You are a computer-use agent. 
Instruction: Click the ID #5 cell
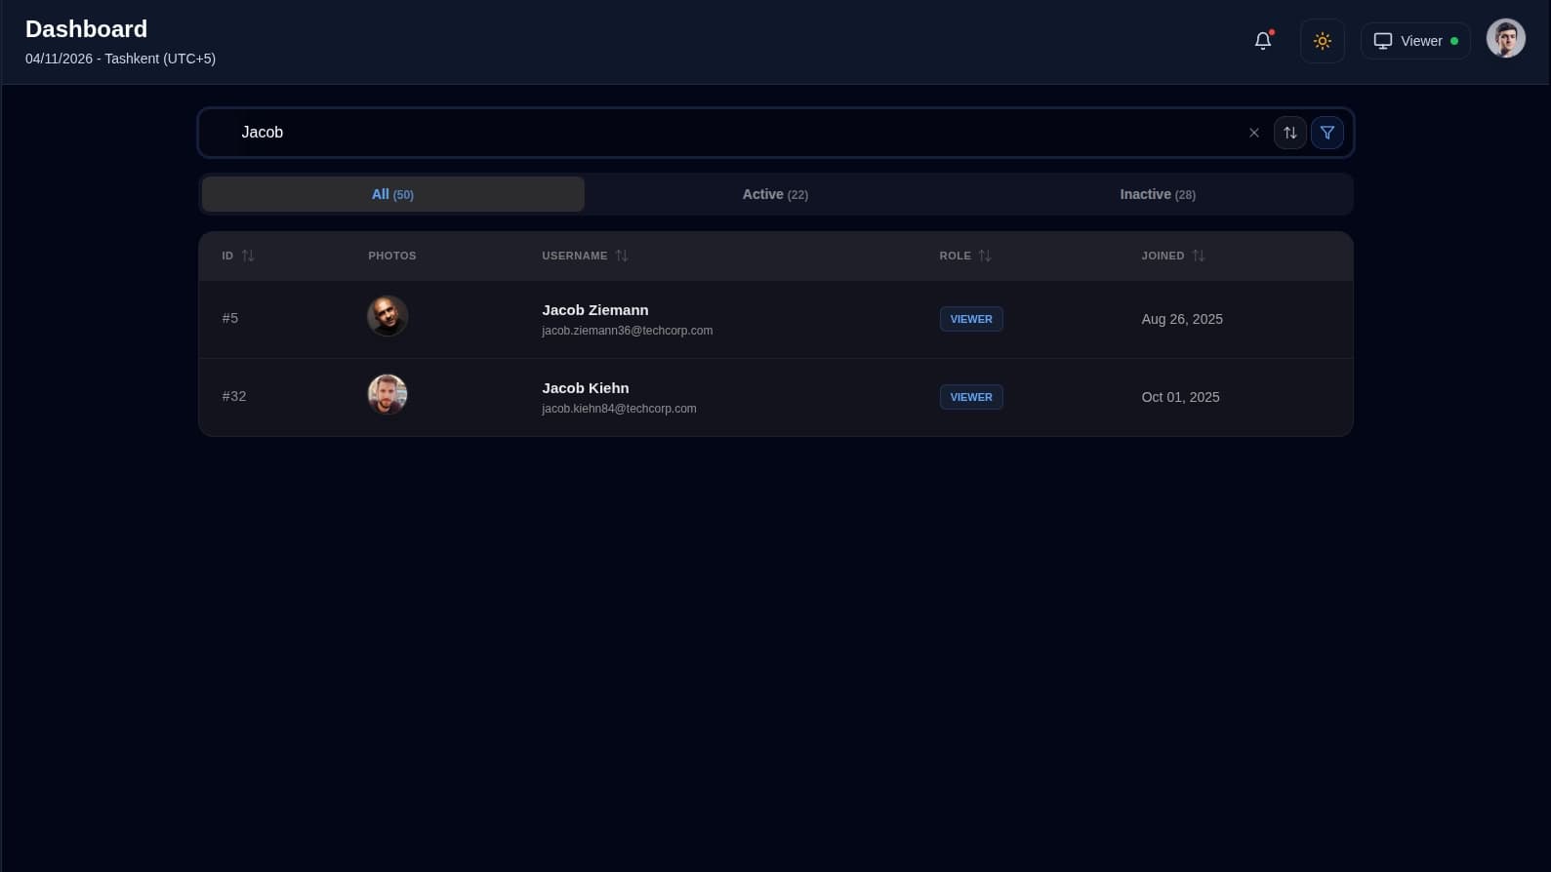[x=230, y=318]
